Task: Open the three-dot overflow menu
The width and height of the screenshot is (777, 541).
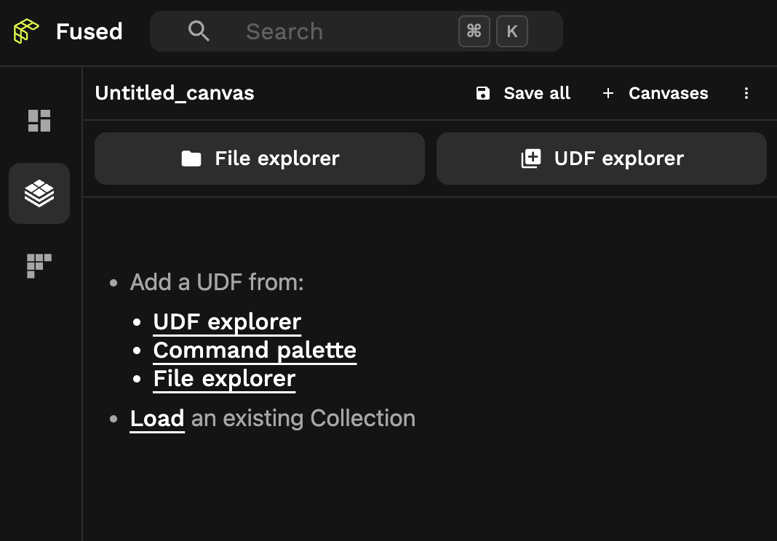Action: [746, 93]
